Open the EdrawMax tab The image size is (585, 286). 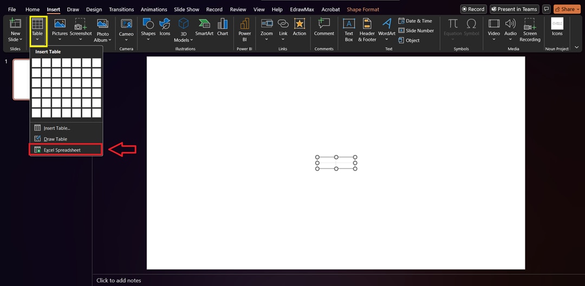click(302, 9)
